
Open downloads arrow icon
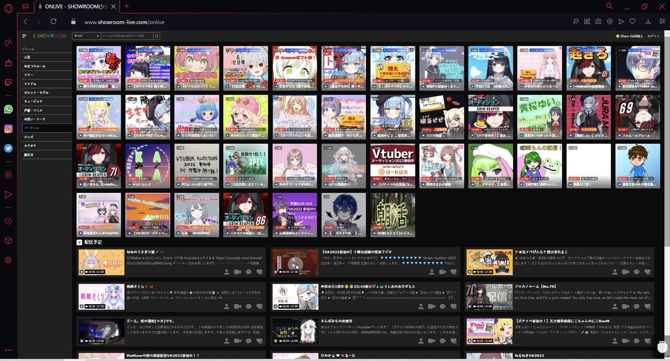(648, 22)
